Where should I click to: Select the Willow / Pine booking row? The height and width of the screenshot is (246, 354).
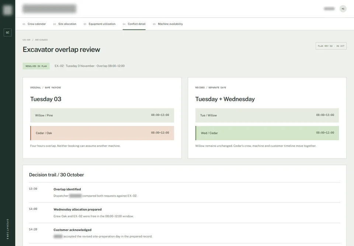102,115
